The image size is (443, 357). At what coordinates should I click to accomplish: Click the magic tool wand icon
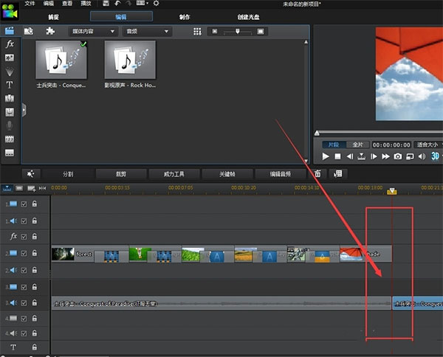[x=30, y=174]
